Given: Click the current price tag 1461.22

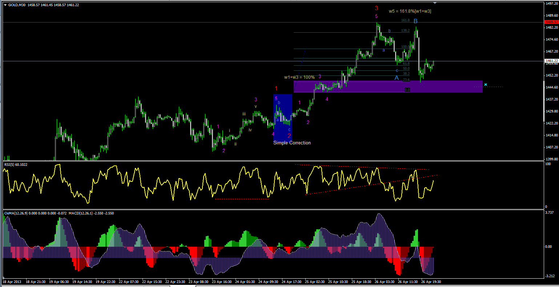Looking at the screenshot, I should [552, 61].
